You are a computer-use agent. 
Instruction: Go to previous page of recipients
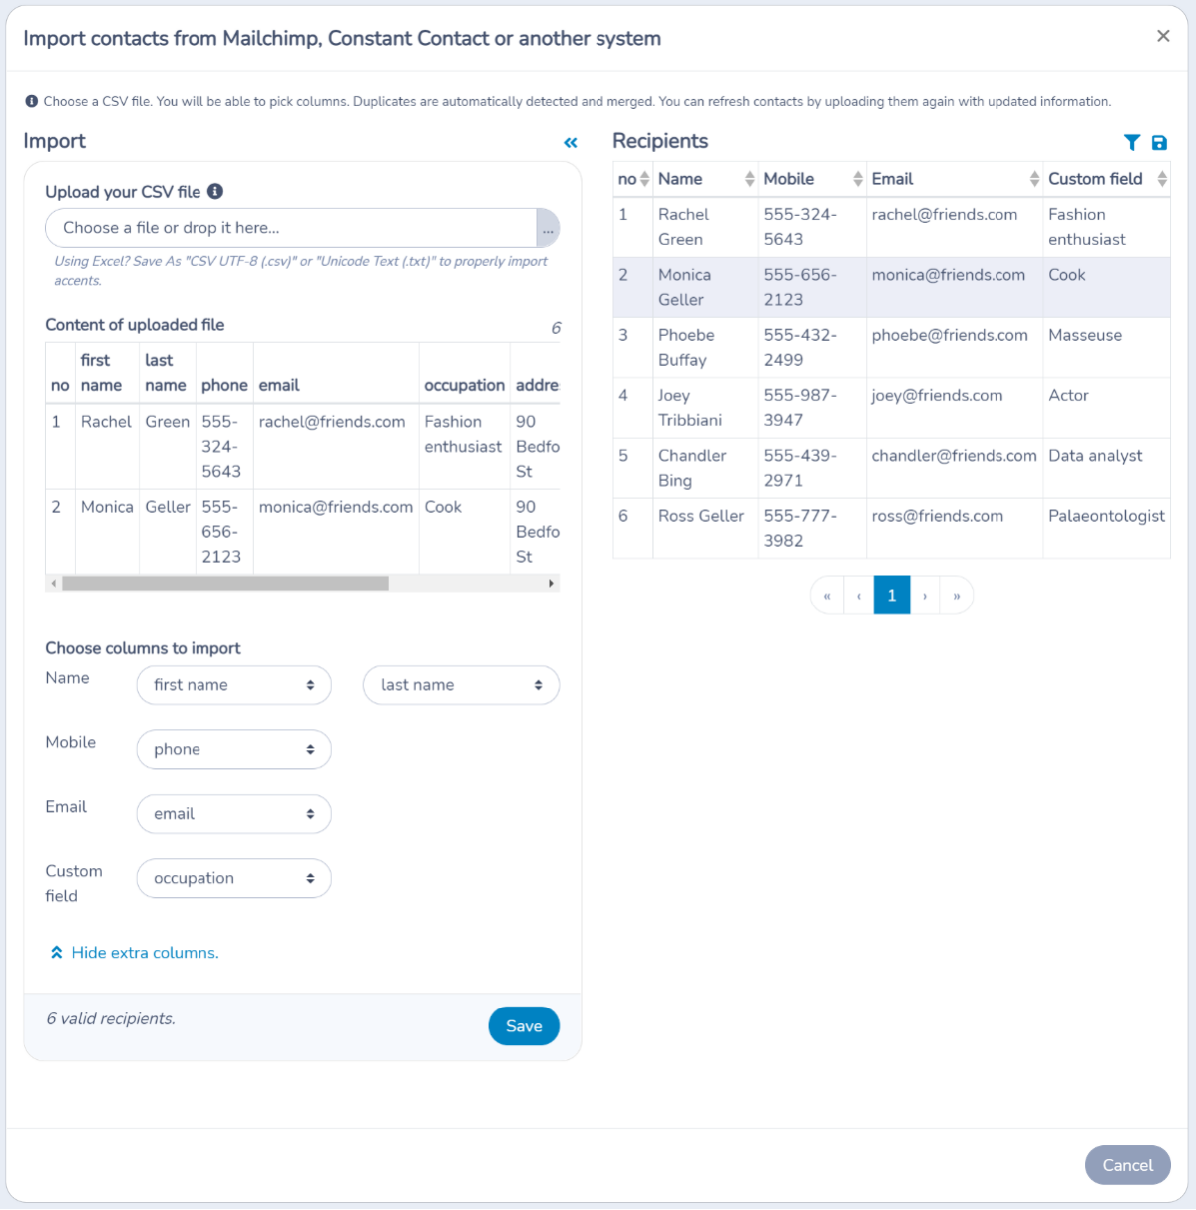[x=859, y=596]
